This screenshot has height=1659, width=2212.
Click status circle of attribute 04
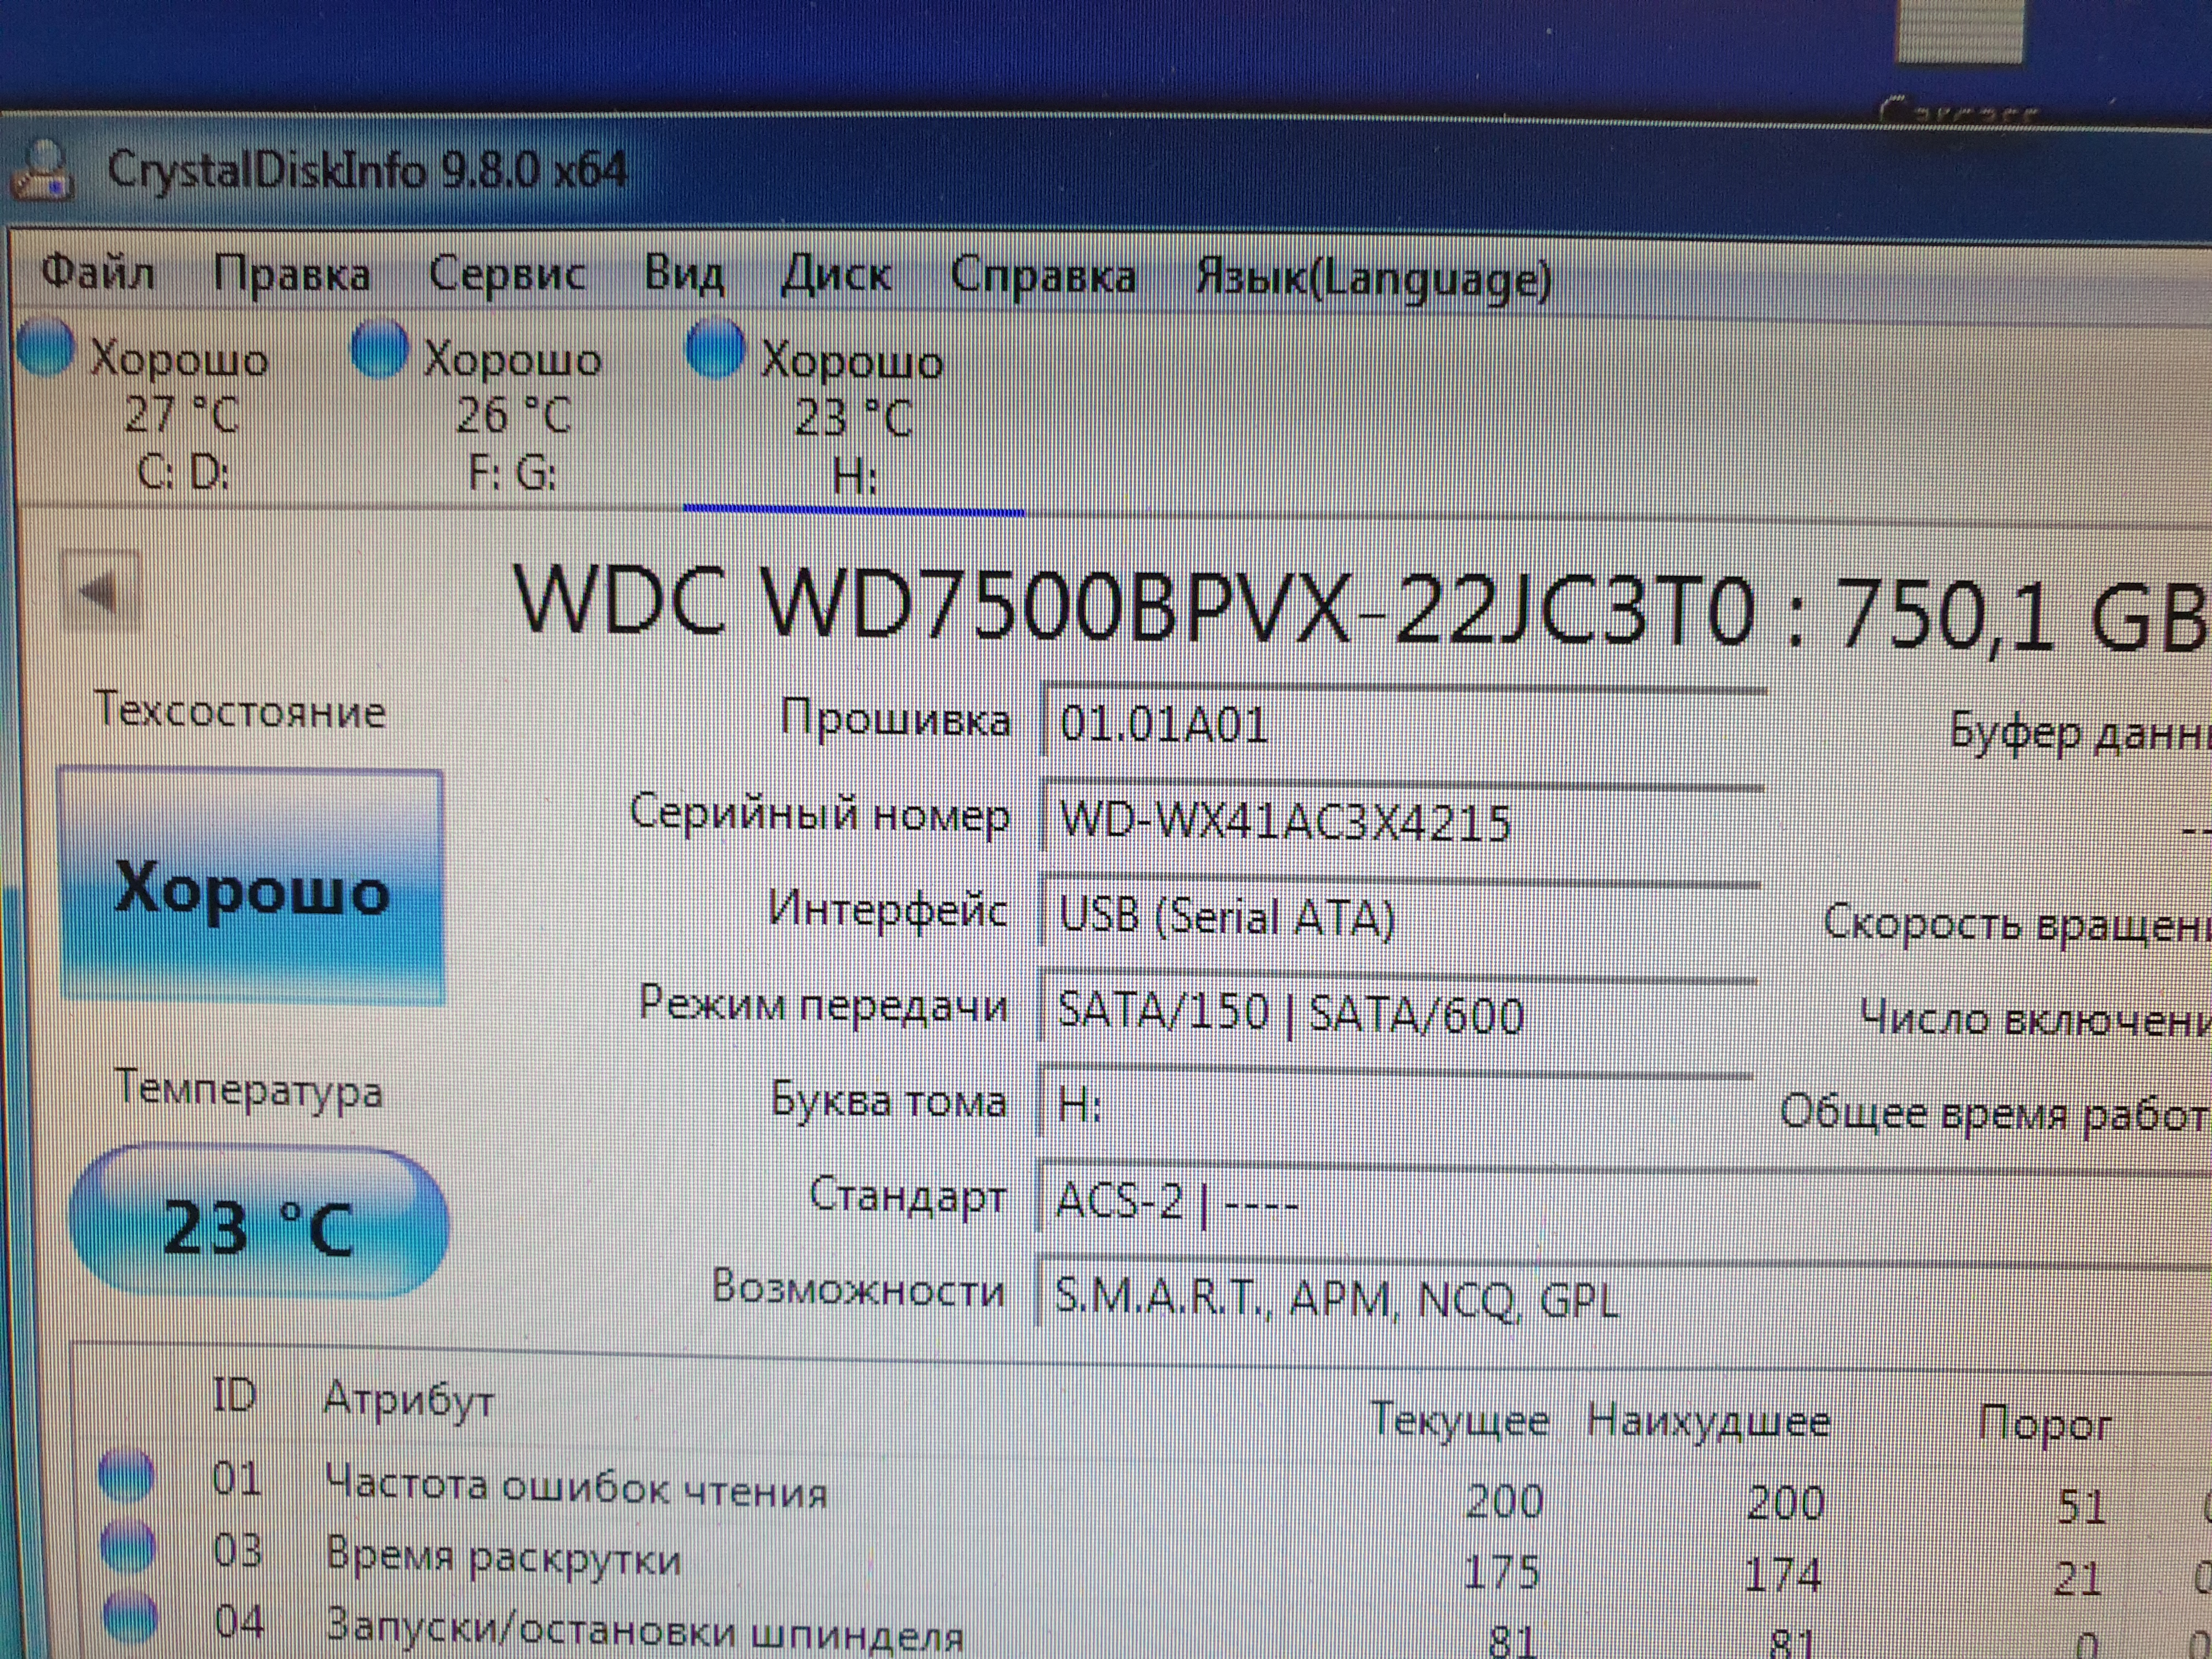(x=130, y=1618)
